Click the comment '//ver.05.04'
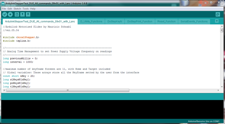Screen dimensions: 225x124 (11, 30)
